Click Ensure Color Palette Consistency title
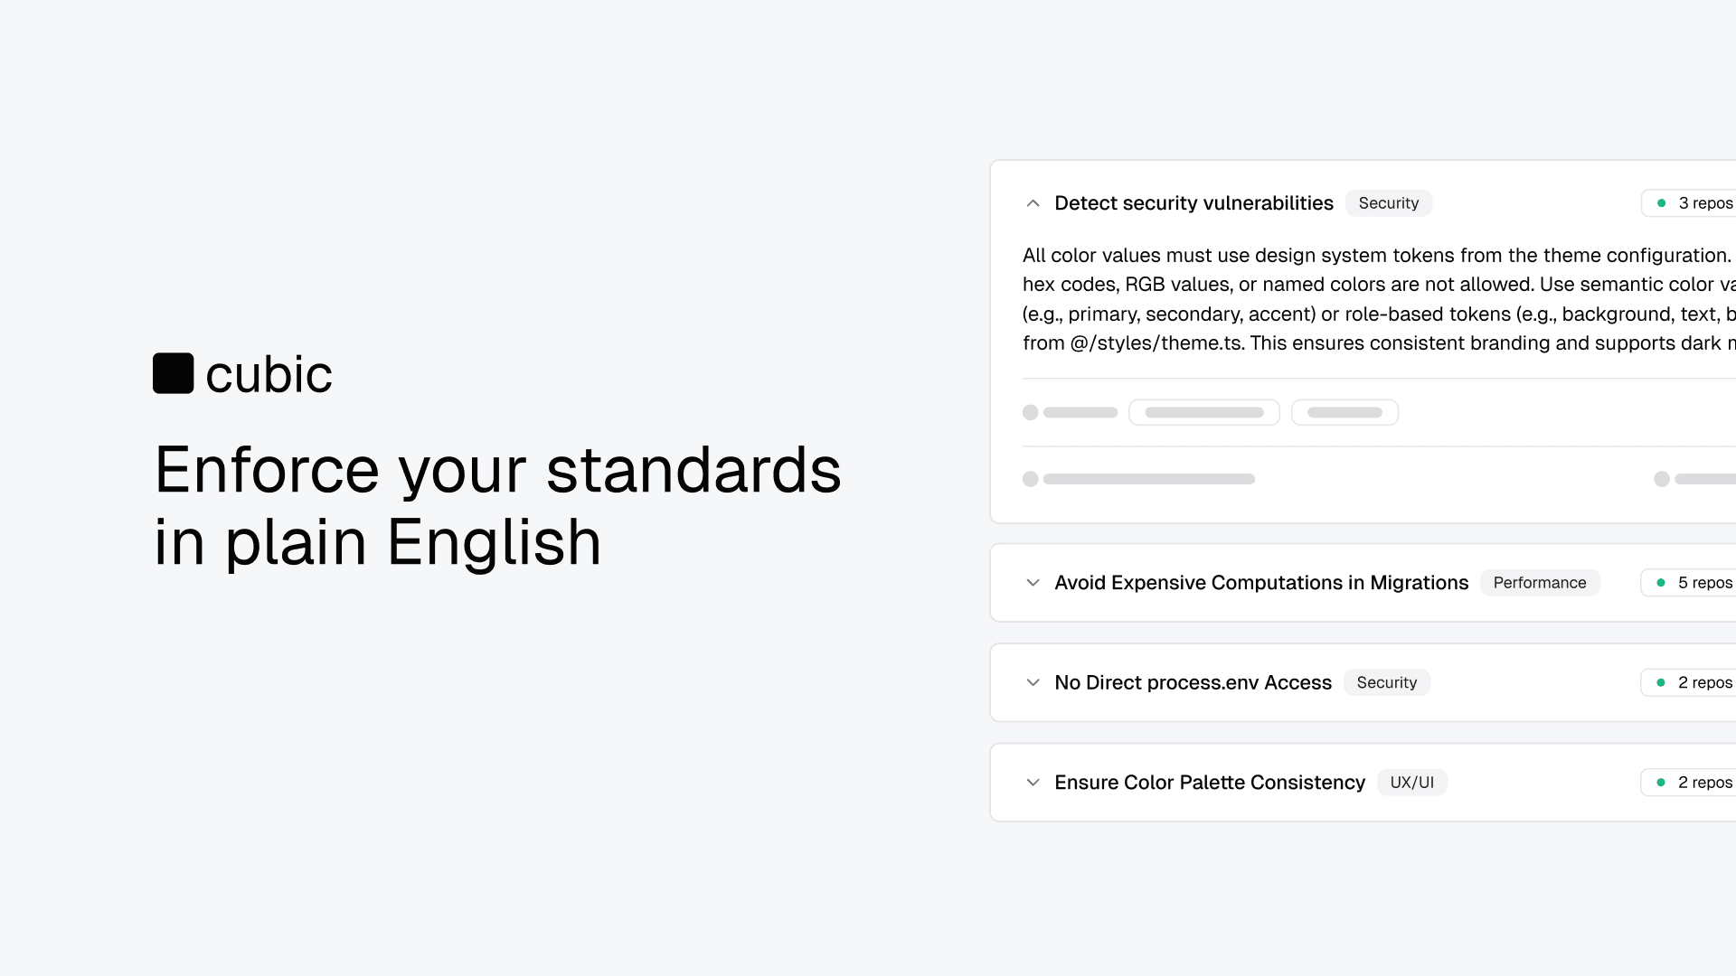This screenshot has height=976, width=1736. click(1209, 783)
